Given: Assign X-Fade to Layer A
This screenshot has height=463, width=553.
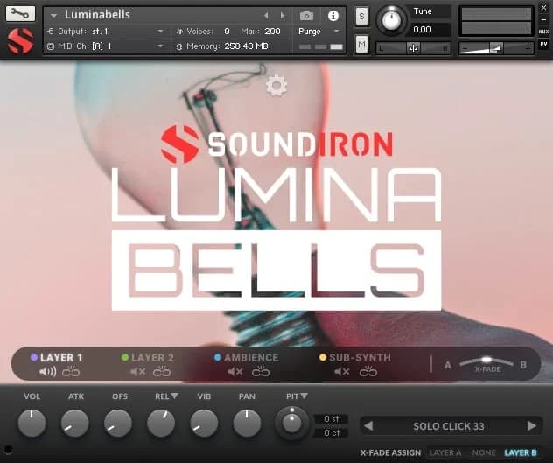Looking at the screenshot, I should pyautogui.click(x=444, y=452).
